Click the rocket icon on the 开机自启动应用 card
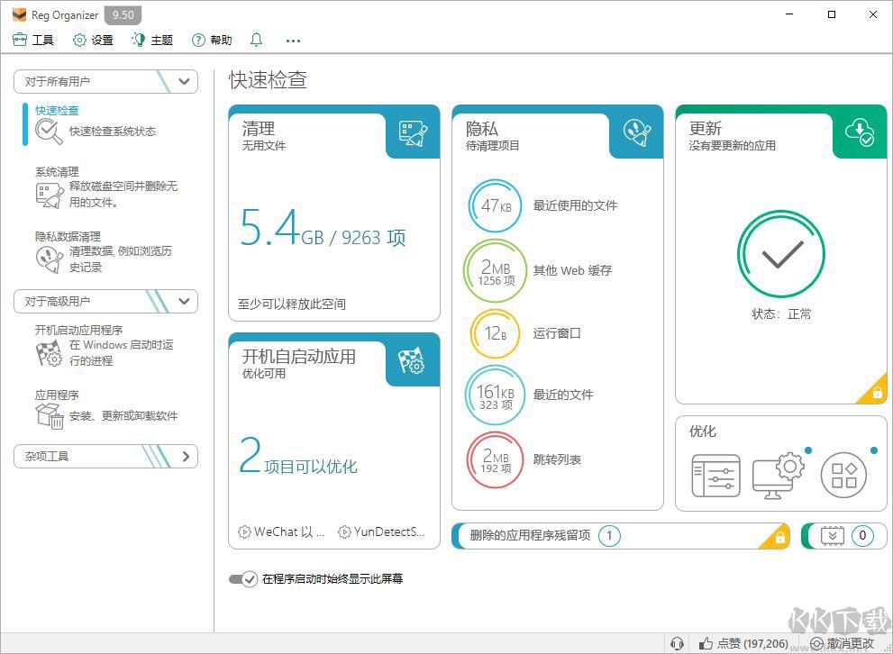Viewport: 893px width, 654px height. [x=412, y=361]
